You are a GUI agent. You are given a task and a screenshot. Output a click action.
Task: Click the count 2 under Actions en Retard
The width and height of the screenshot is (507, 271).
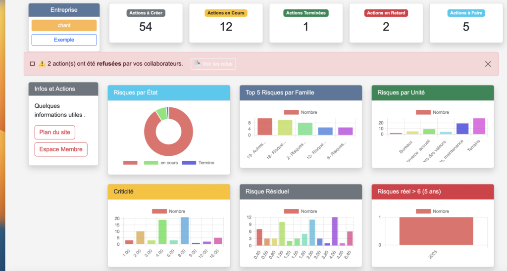386,27
